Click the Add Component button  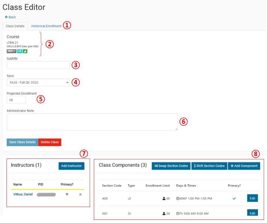click(244, 166)
